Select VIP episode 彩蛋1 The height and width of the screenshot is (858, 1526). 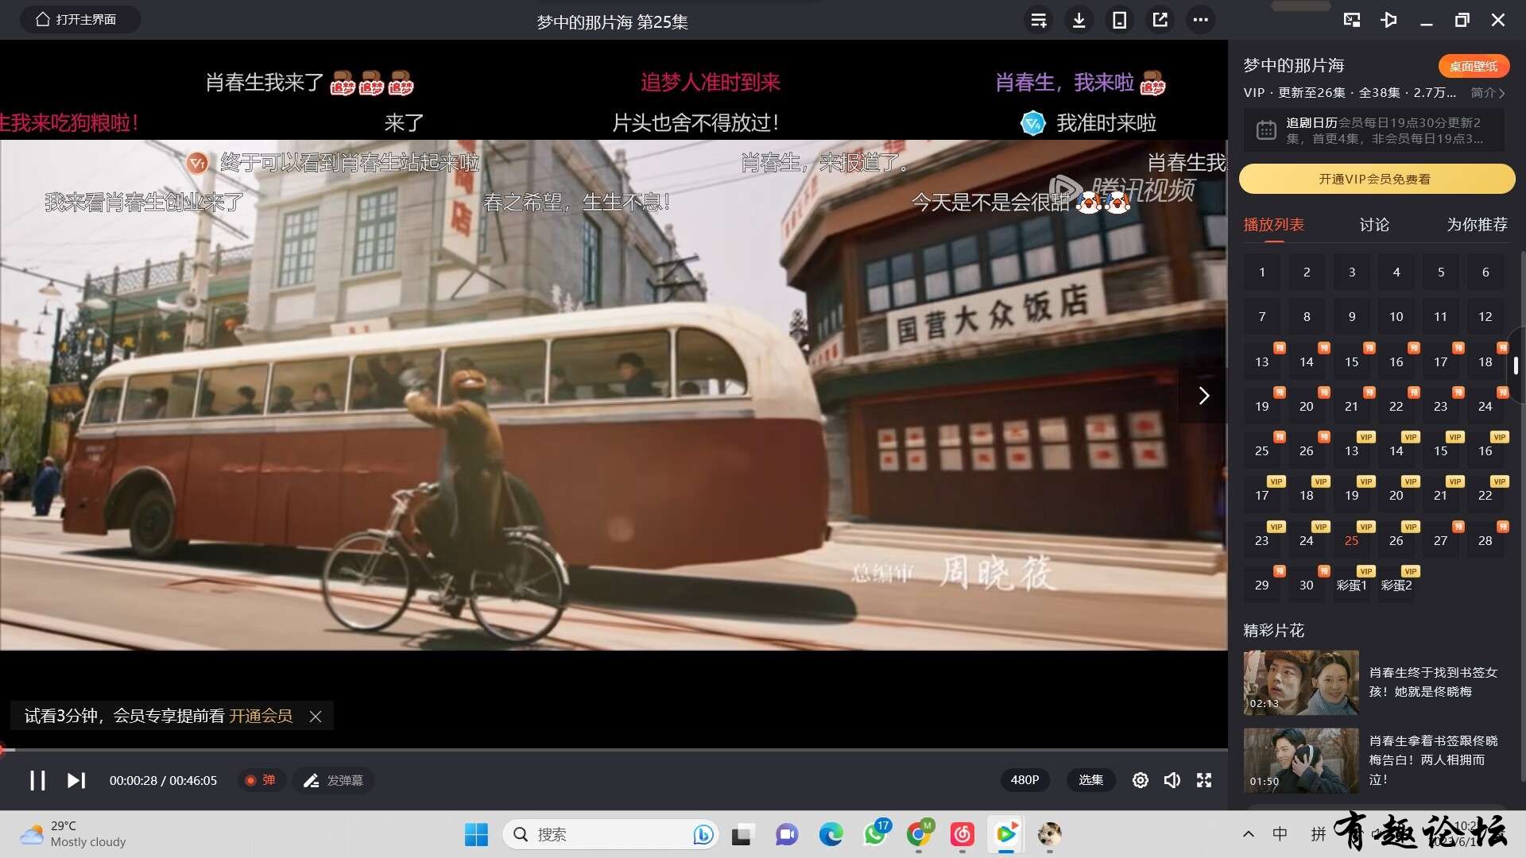point(1351,585)
